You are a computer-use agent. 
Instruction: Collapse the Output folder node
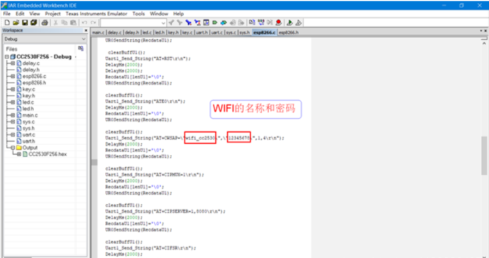(13, 148)
